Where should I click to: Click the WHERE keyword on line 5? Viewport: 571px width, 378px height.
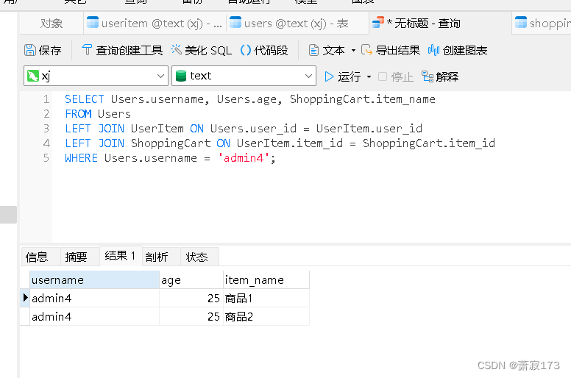pyautogui.click(x=81, y=158)
